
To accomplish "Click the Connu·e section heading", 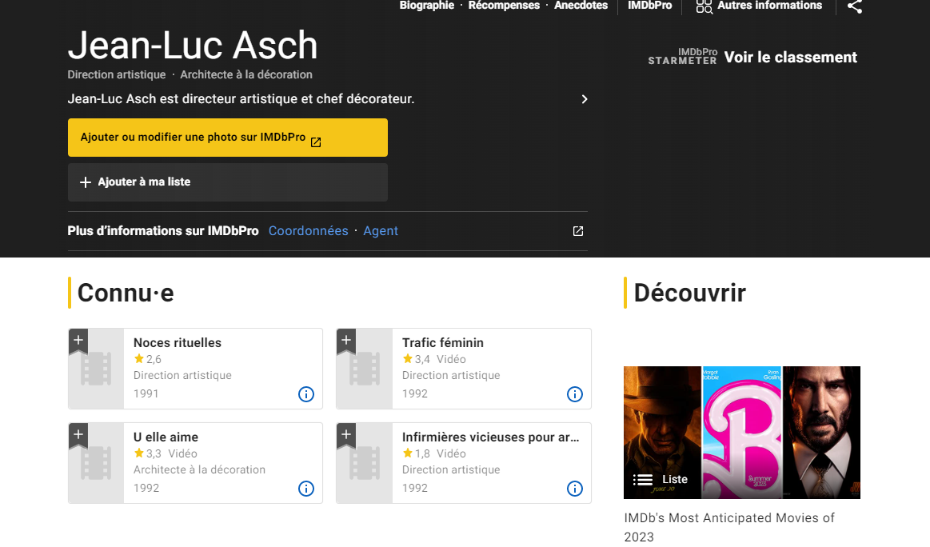I will (x=126, y=293).
